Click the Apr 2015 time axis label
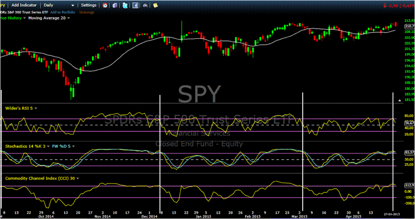 coord(354,216)
